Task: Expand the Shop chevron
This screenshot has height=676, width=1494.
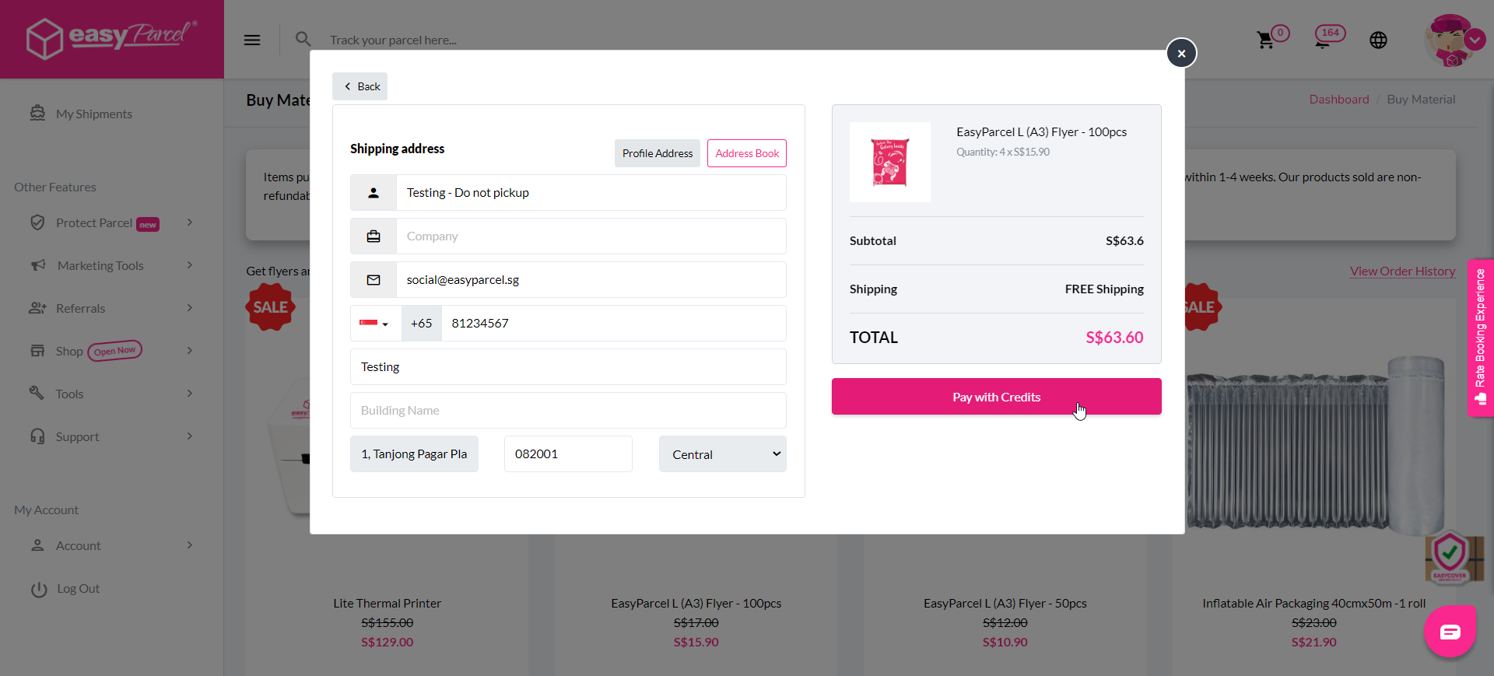Action: coord(190,351)
